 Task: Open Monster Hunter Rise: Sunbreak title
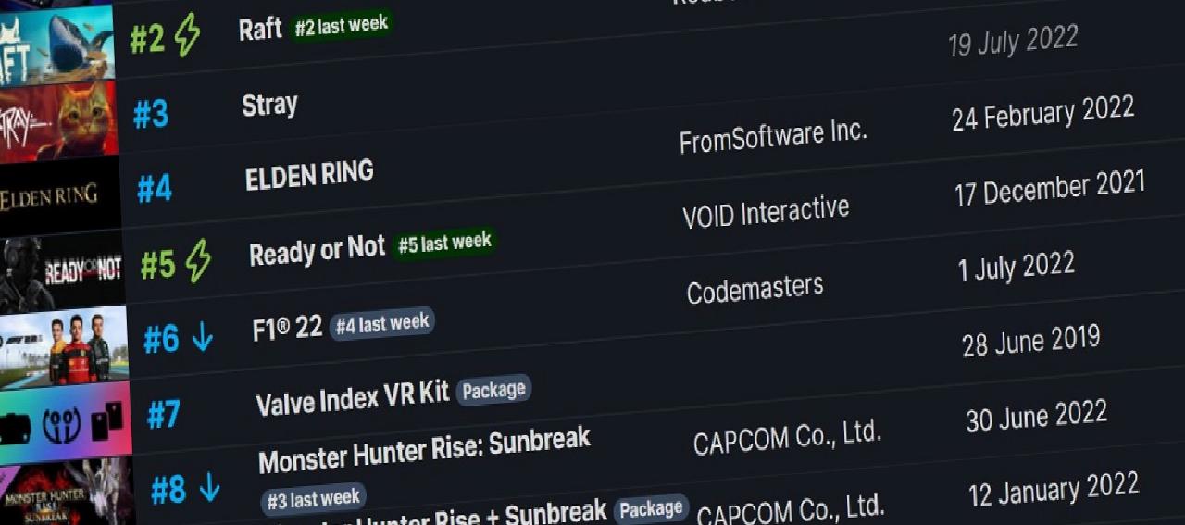(x=424, y=450)
